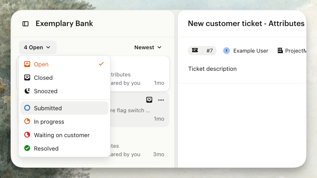Screen dimensions: 317x178
Task: Click the orange checkmark beside Open
Action: [101, 64]
